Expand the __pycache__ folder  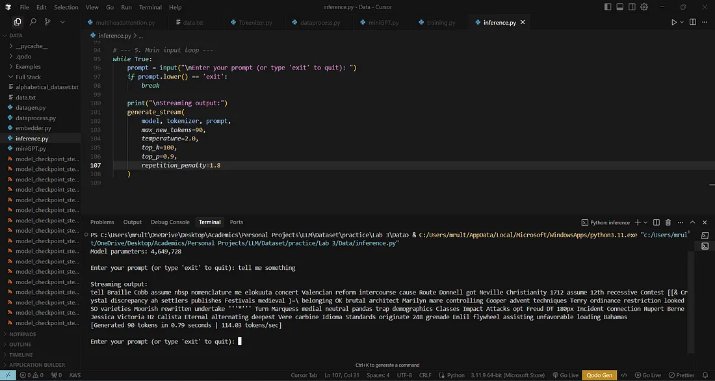(31, 46)
